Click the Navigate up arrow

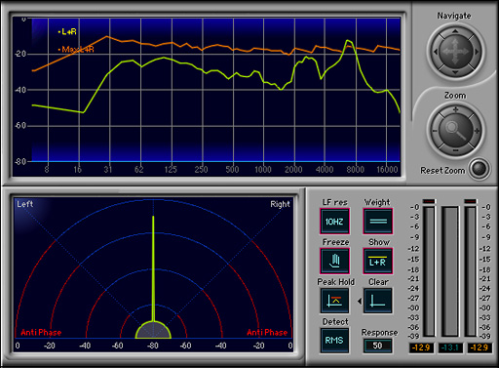pyautogui.click(x=455, y=31)
